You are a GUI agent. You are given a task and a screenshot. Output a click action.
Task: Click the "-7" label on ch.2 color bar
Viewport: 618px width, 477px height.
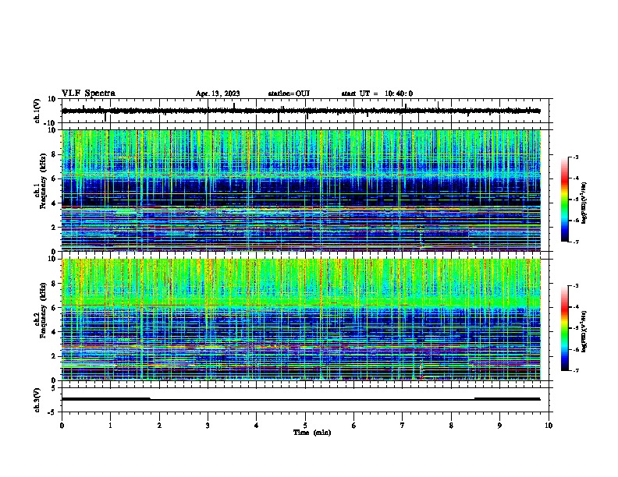576,370
